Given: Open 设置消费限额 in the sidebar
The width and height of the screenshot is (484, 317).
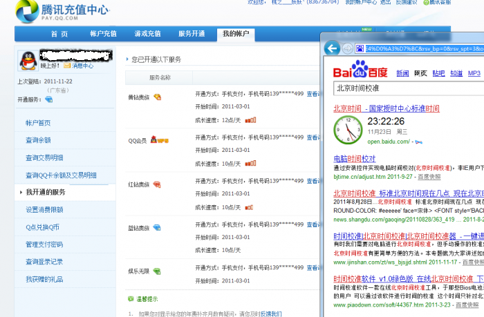Looking at the screenshot, I should click(44, 210).
